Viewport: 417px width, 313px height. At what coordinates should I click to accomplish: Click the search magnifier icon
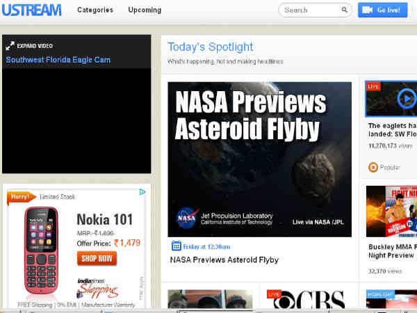point(344,10)
